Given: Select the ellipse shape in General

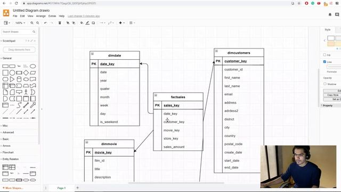Looking at the screenshot, I should tap(33, 66).
